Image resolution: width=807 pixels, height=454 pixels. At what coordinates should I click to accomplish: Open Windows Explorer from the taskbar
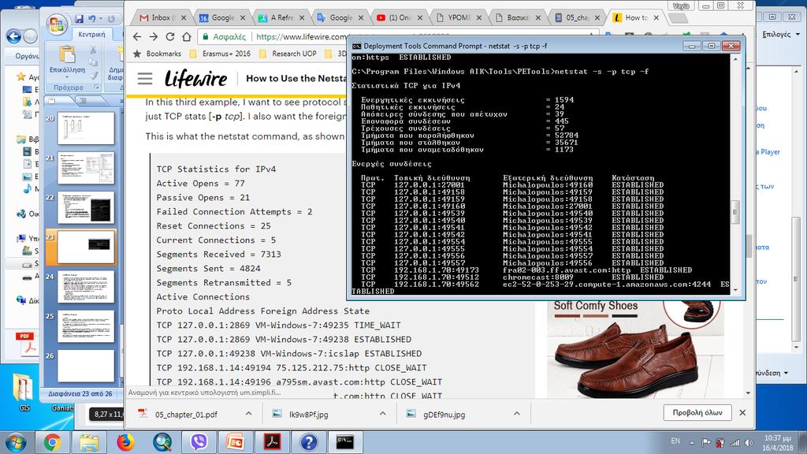coord(88,442)
